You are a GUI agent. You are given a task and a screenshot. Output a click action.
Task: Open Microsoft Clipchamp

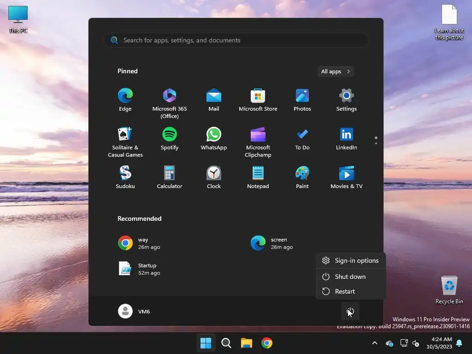click(x=258, y=142)
